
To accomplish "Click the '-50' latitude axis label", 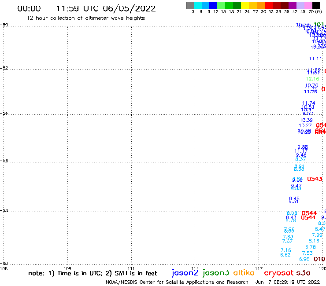I will click(4, 25).
